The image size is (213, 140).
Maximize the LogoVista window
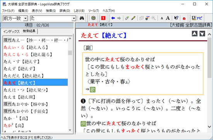coord(195,4)
